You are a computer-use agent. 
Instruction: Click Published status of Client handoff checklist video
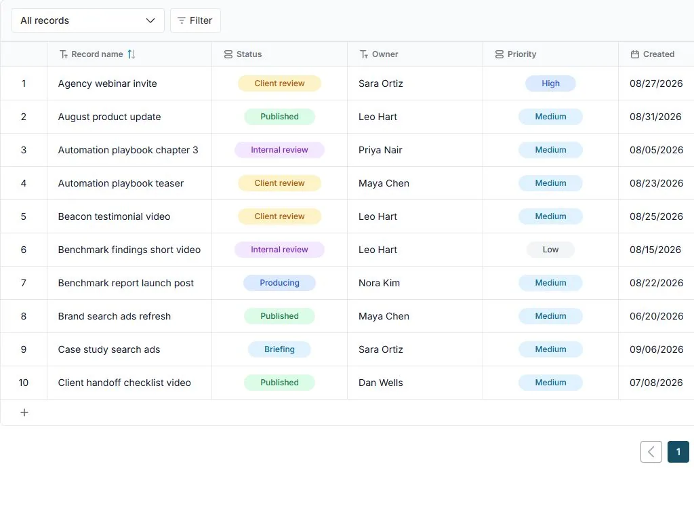(279, 383)
